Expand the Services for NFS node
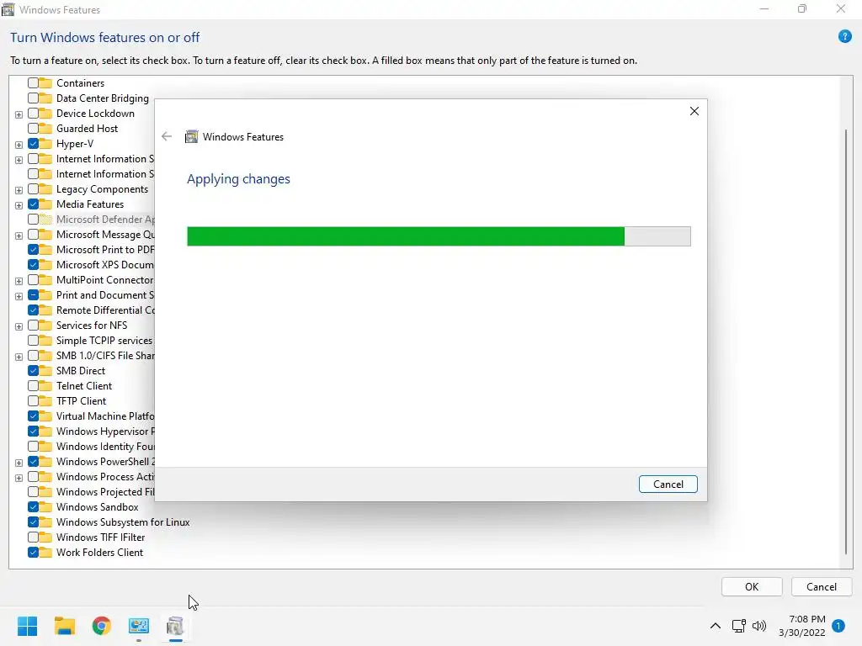The image size is (862, 646). (x=19, y=326)
